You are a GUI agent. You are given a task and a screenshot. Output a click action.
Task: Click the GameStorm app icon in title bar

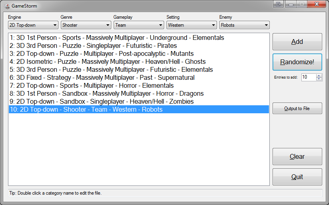click(x=7, y=5)
